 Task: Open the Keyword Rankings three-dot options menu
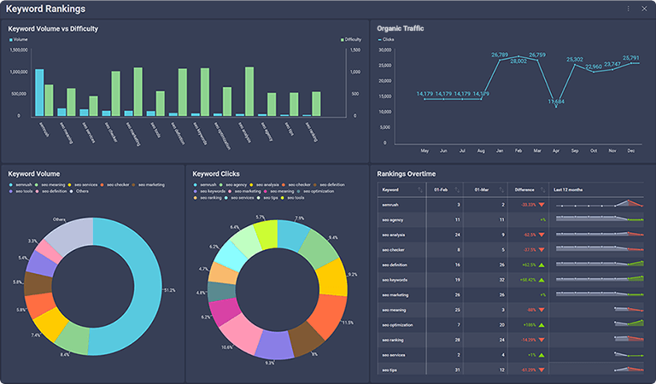[x=628, y=9]
